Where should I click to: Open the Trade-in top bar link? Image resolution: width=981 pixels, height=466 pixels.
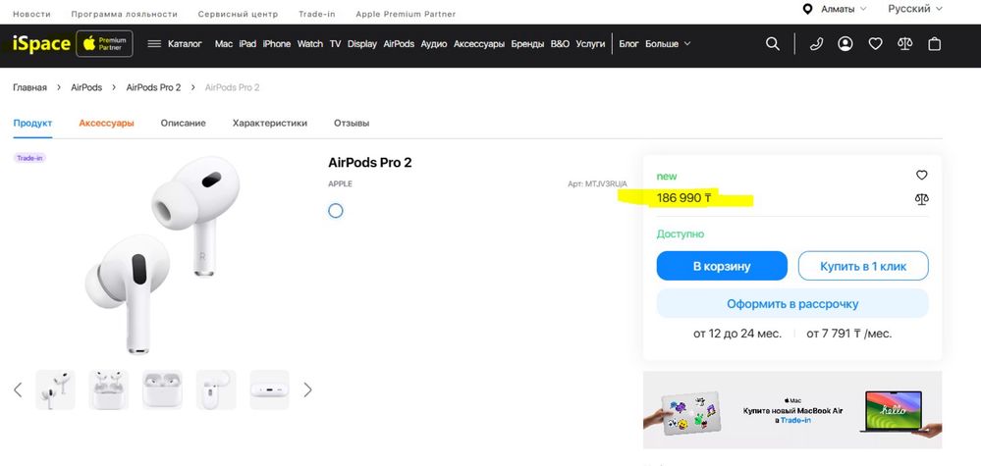tap(316, 14)
